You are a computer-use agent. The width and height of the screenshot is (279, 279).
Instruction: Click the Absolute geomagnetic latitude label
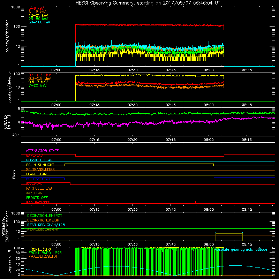click(241, 249)
